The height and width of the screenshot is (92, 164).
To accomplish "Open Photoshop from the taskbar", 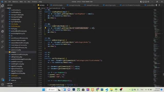I will [x=74, y=89].
